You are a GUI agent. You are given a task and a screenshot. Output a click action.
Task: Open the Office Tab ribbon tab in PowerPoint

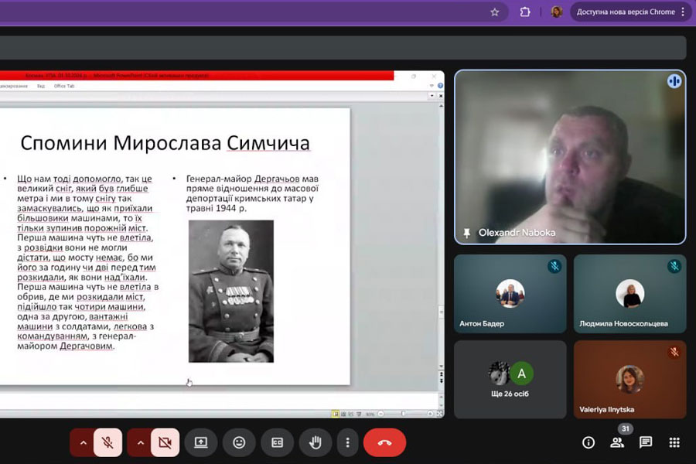tap(64, 86)
